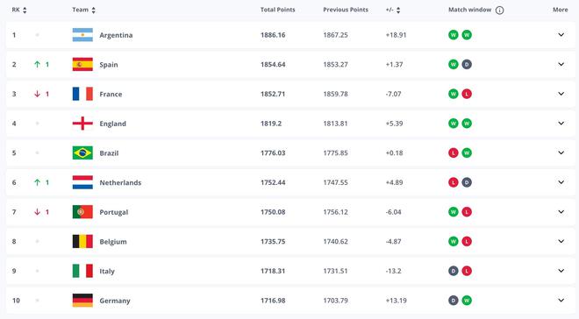Click the Brazil flag icon
Screen dimensions: 579x319
click(82, 153)
